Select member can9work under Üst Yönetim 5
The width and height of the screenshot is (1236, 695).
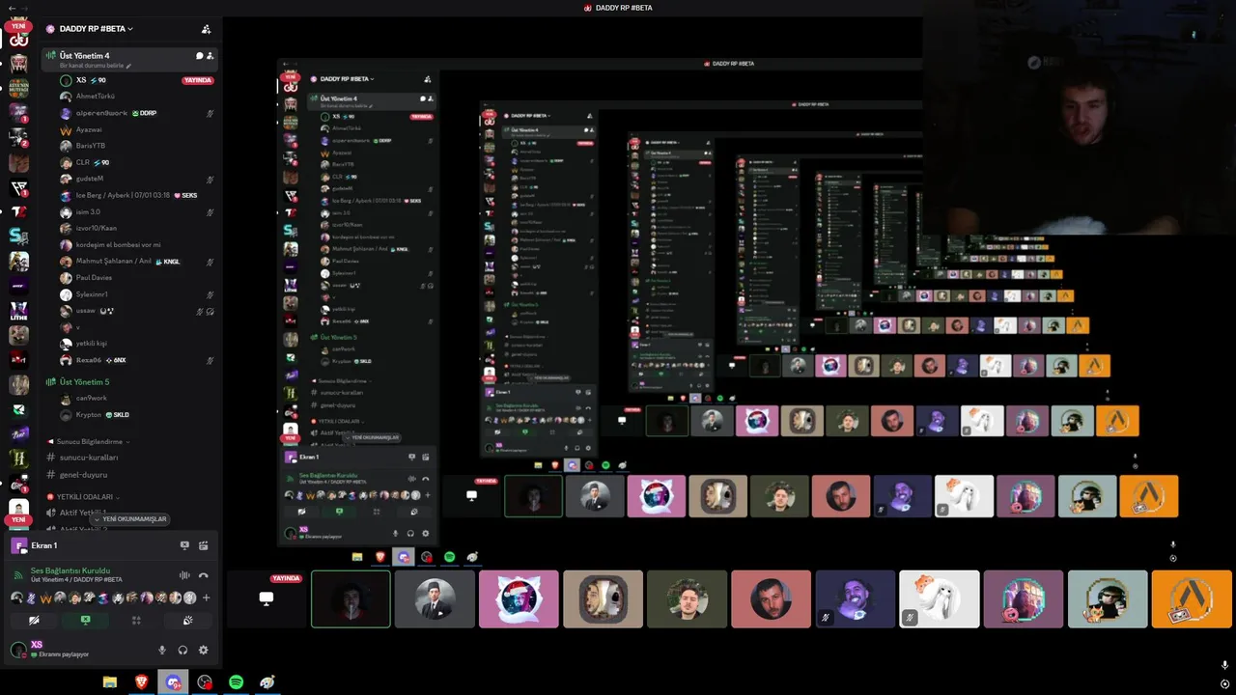click(x=135, y=398)
